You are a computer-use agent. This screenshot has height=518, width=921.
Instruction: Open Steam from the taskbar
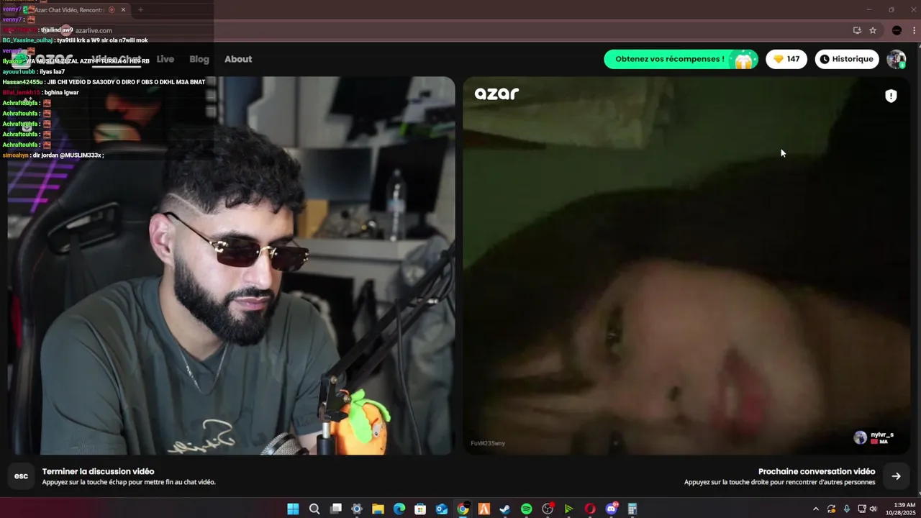point(505,509)
